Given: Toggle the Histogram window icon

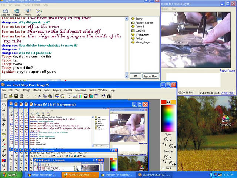Looking at the screenshot, I should (86, 96).
